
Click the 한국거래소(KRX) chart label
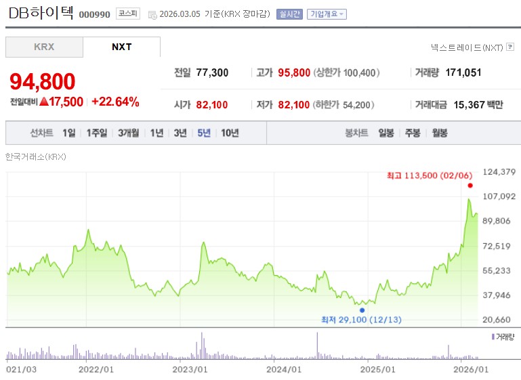(35, 156)
